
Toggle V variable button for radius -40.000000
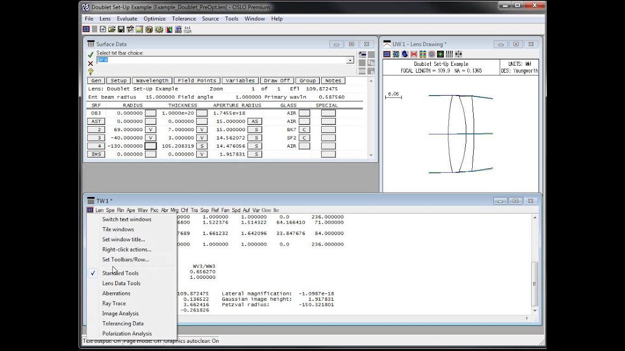click(x=150, y=138)
